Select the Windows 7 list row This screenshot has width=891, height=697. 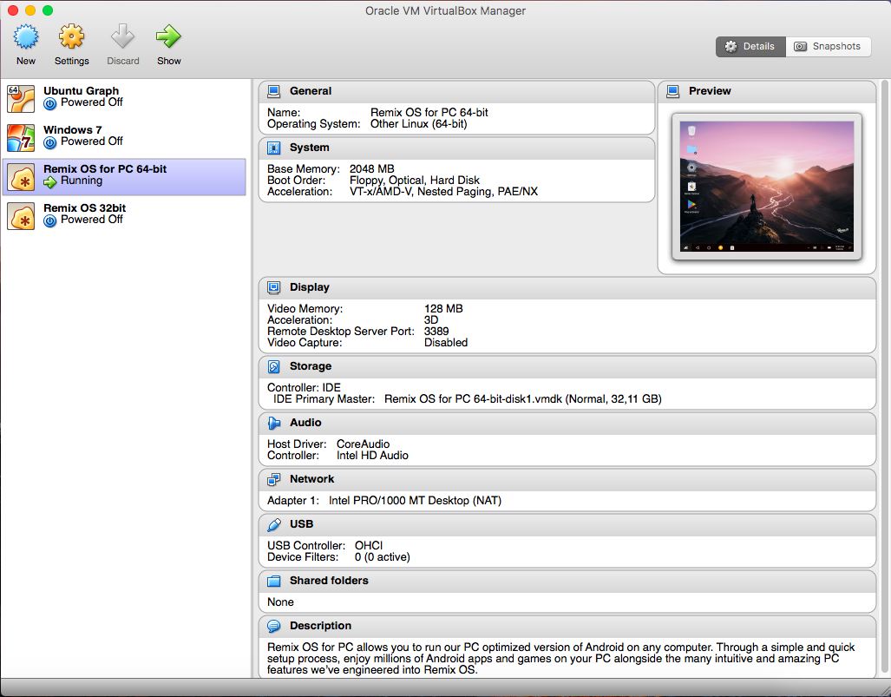coord(124,138)
